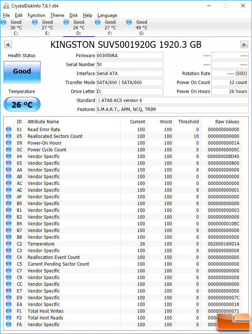The height and width of the screenshot is (334, 252).
Task: Click status icon for attribute AE
Action: (9, 190)
